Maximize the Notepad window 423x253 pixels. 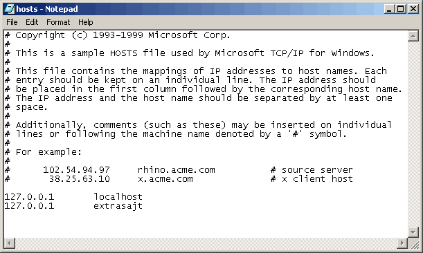[401, 9]
